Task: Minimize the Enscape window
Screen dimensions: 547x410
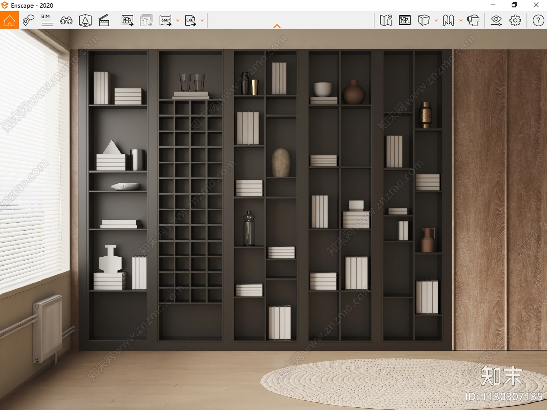Action: (x=493, y=5)
